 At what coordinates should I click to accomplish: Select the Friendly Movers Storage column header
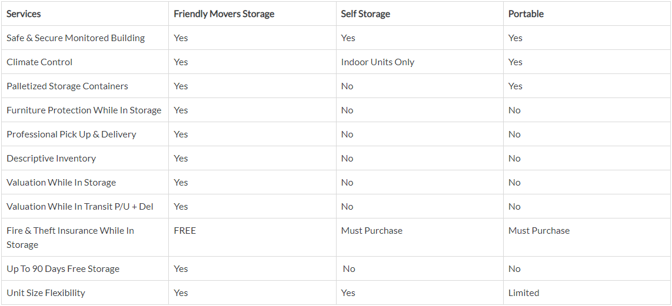point(224,14)
